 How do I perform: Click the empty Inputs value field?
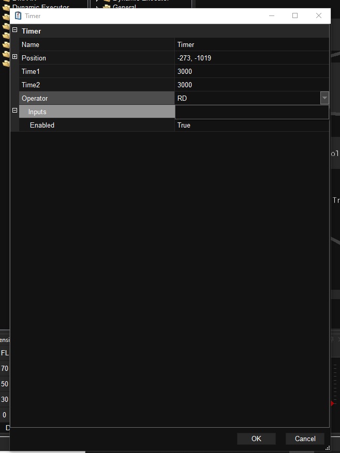tap(252, 112)
